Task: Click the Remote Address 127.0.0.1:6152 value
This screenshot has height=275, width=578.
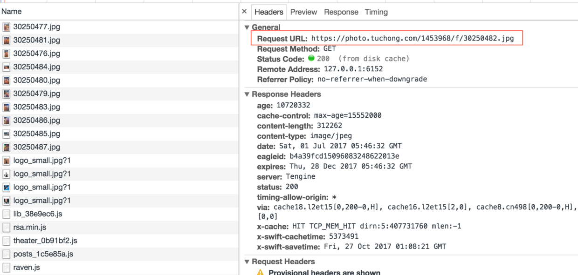Action: [353, 69]
